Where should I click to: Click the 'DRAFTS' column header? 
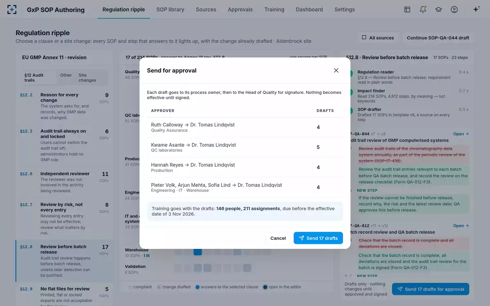click(x=325, y=111)
